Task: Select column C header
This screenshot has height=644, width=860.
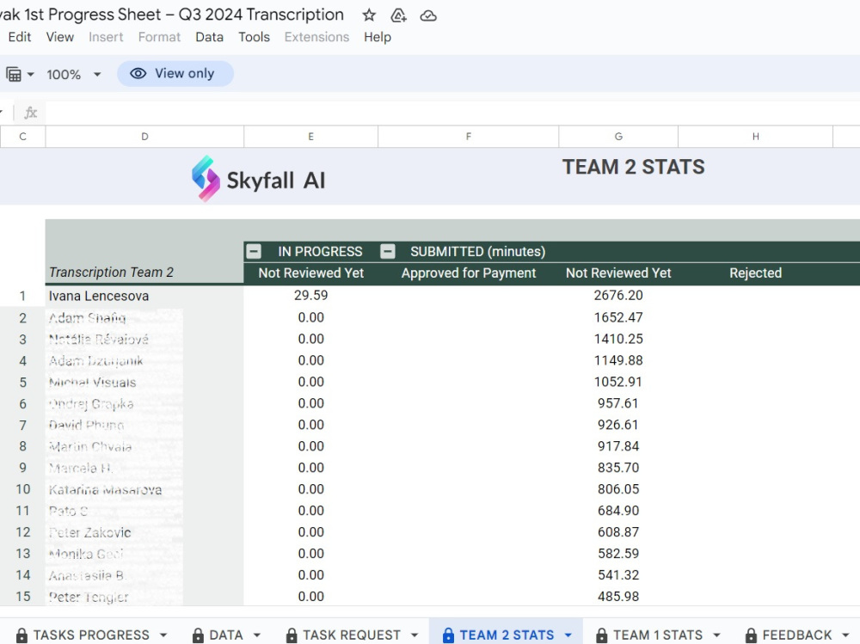Action: click(22, 137)
